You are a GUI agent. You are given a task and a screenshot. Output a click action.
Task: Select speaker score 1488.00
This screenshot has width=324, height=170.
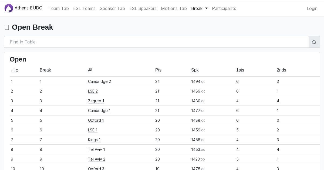pyautogui.click(x=198, y=120)
